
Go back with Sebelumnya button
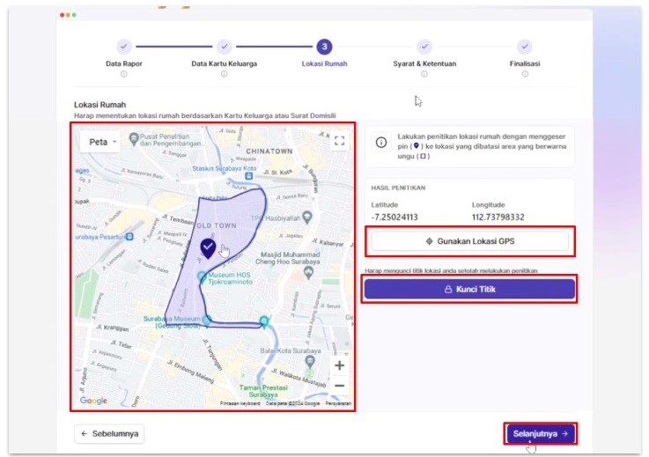pyautogui.click(x=109, y=433)
